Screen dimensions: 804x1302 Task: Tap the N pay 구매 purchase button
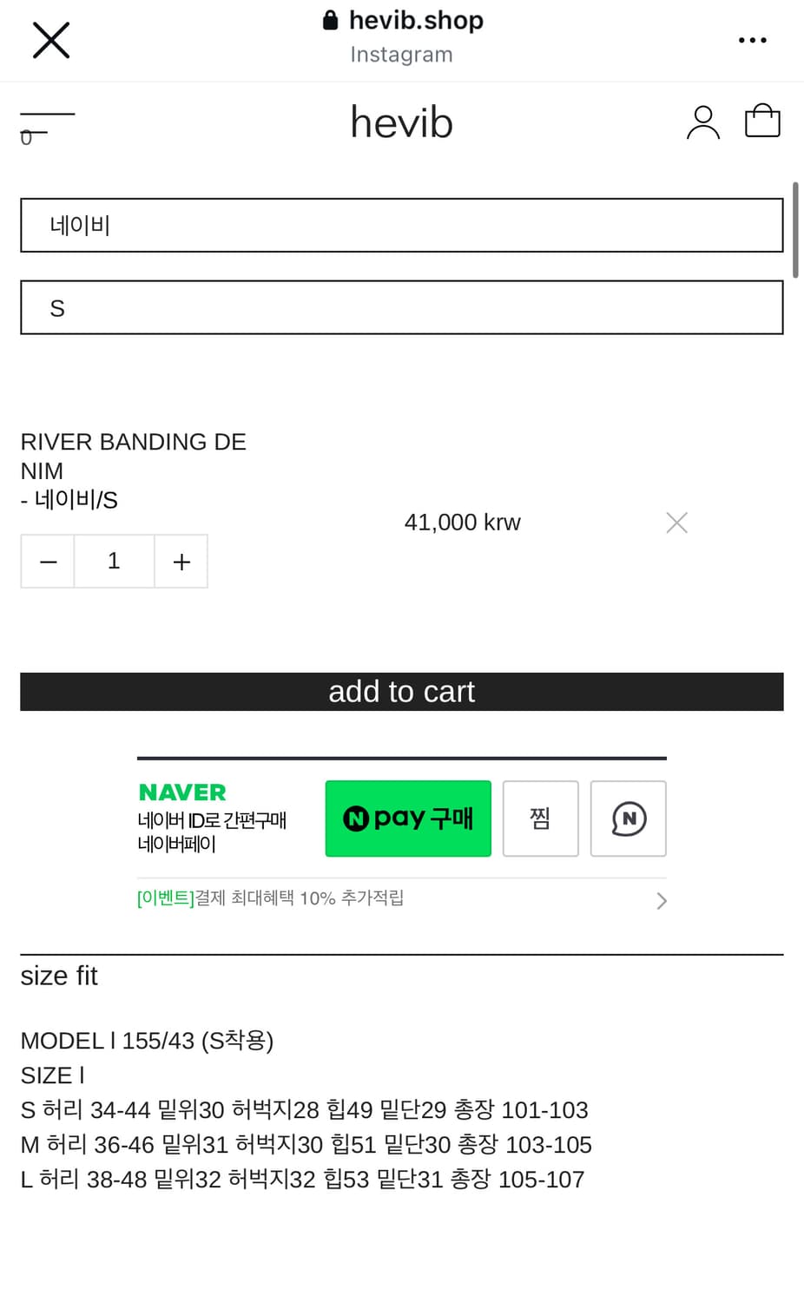pos(408,818)
